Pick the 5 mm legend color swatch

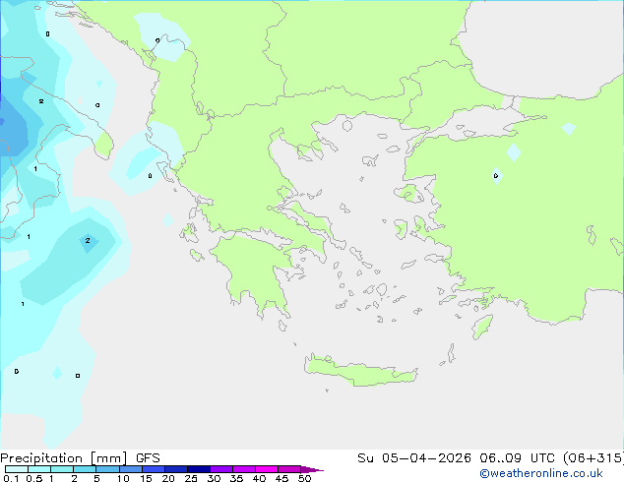coord(107,469)
